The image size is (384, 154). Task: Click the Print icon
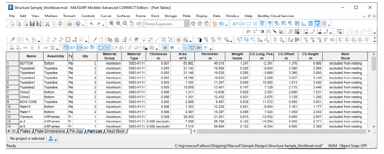(x=69, y=24)
